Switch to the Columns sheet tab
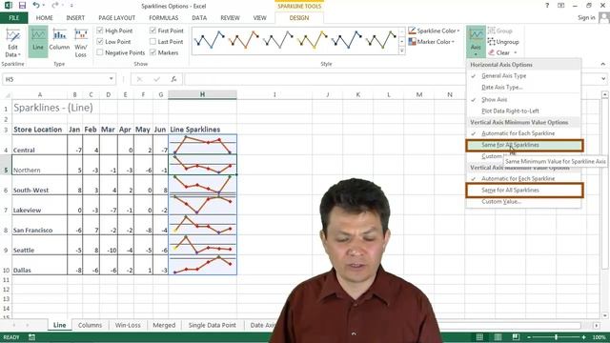This screenshot has width=610, height=343. (90, 325)
